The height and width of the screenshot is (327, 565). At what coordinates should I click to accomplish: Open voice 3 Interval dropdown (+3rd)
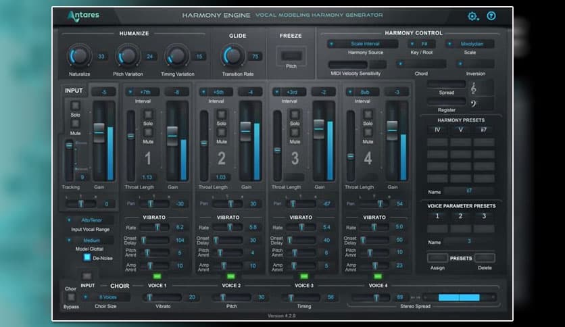(289, 92)
